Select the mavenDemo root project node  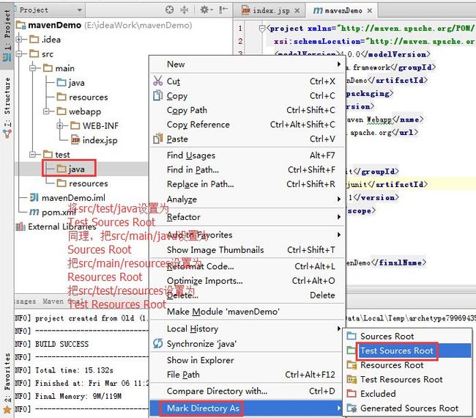[55, 25]
